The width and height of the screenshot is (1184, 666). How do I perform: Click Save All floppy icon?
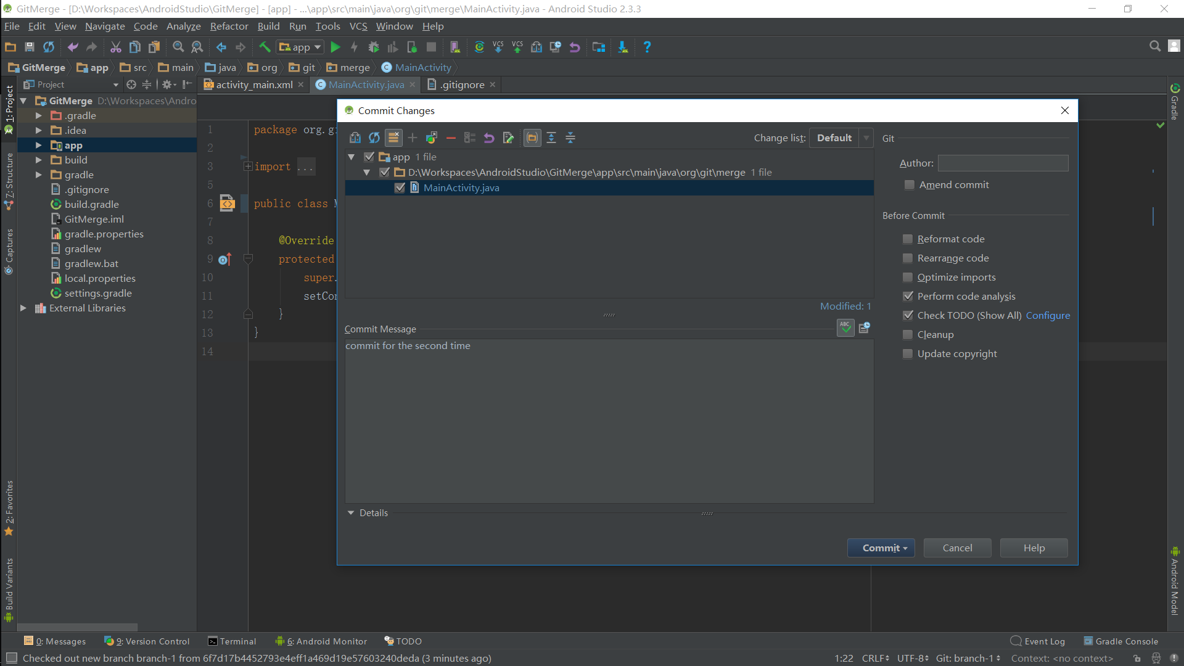coord(29,47)
